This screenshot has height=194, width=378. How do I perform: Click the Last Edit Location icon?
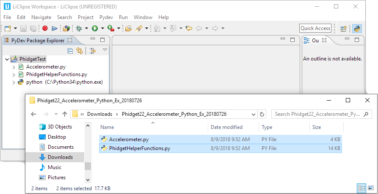point(189,28)
